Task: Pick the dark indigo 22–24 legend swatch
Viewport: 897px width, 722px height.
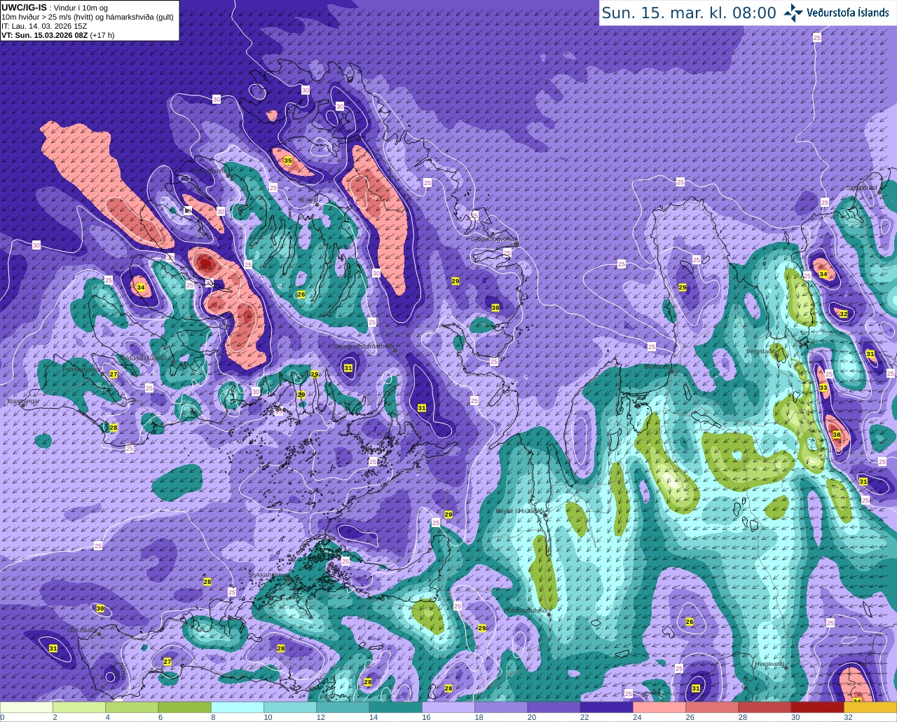Action: pyautogui.click(x=606, y=707)
